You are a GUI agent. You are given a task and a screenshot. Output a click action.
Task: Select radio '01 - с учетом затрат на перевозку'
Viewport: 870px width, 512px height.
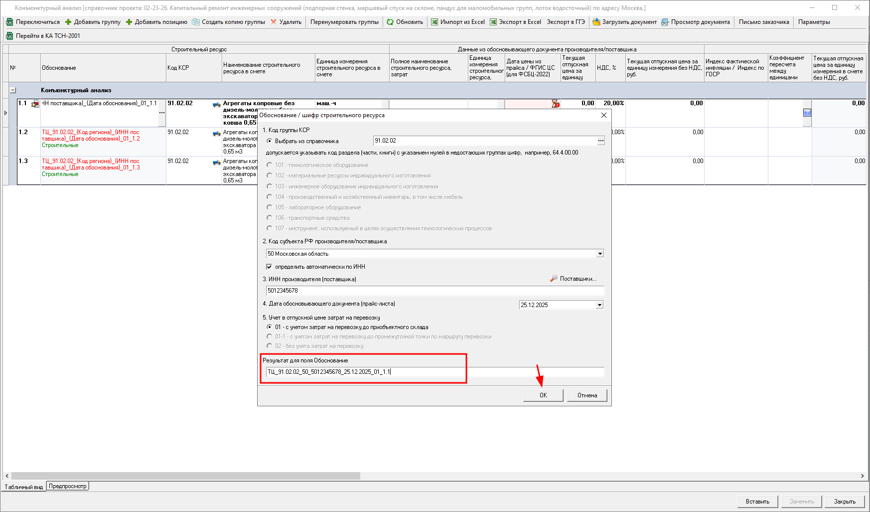coord(270,327)
